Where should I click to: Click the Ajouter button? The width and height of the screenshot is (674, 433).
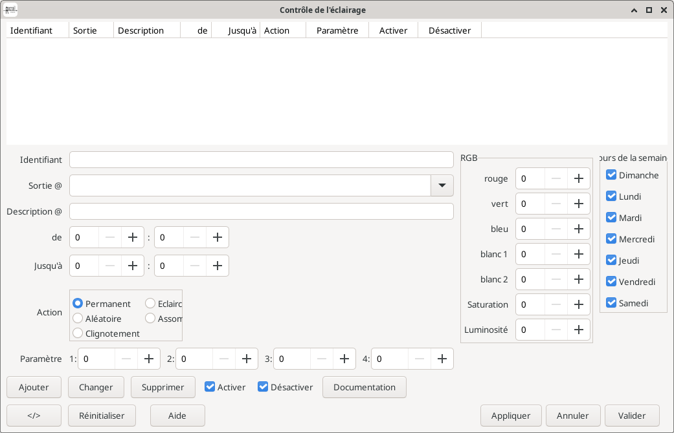pos(34,387)
